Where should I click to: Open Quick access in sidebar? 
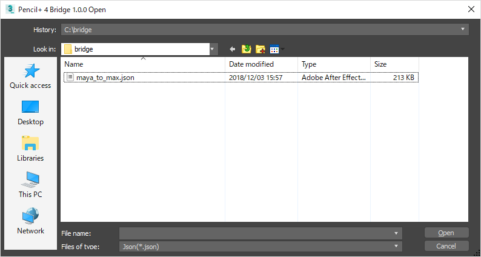pyautogui.click(x=30, y=76)
